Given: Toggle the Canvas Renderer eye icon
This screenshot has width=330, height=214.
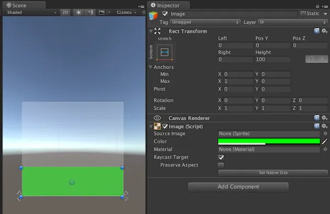Looking at the screenshot, I should pyautogui.click(x=157, y=118).
